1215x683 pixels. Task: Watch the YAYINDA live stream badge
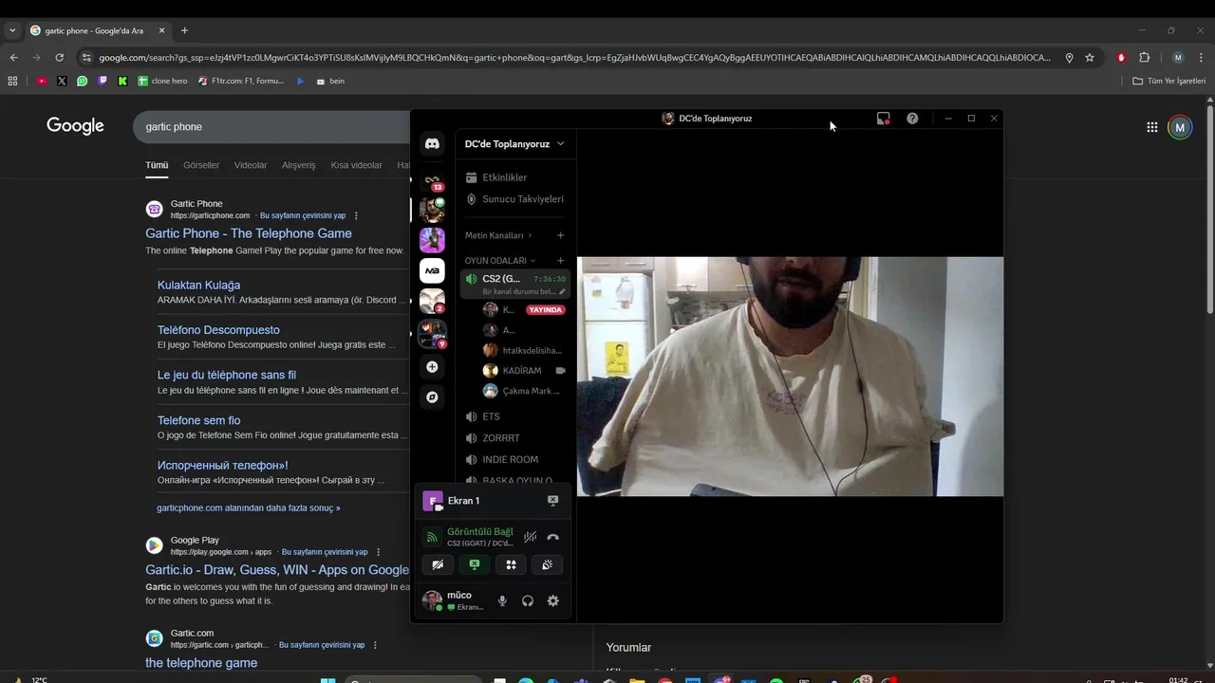[546, 310]
